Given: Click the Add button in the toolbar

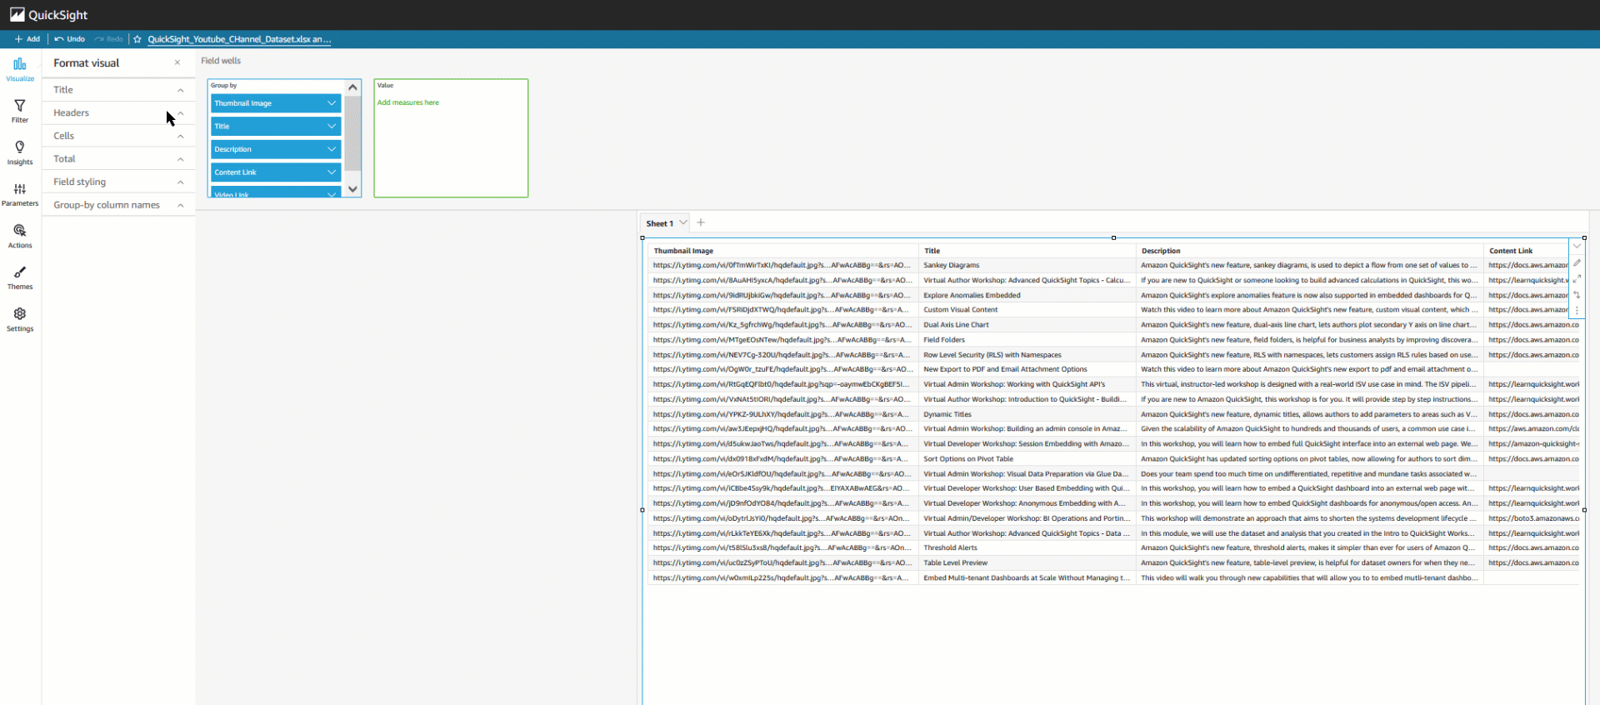Looking at the screenshot, I should 27,39.
